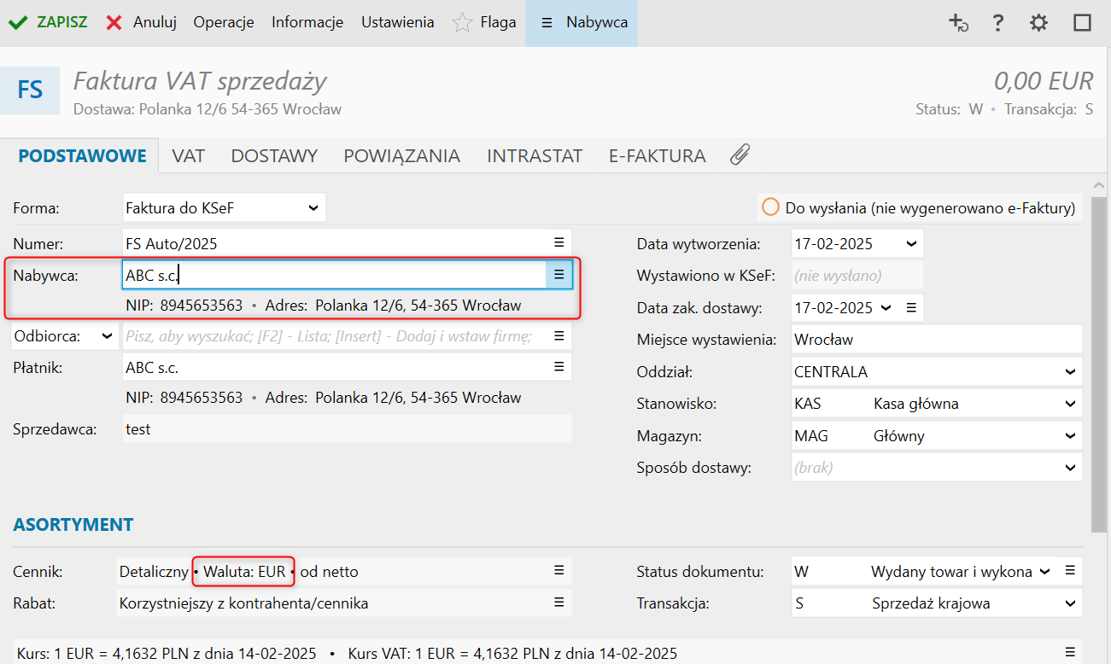Click the add-with-refresh plus icon

tap(959, 23)
